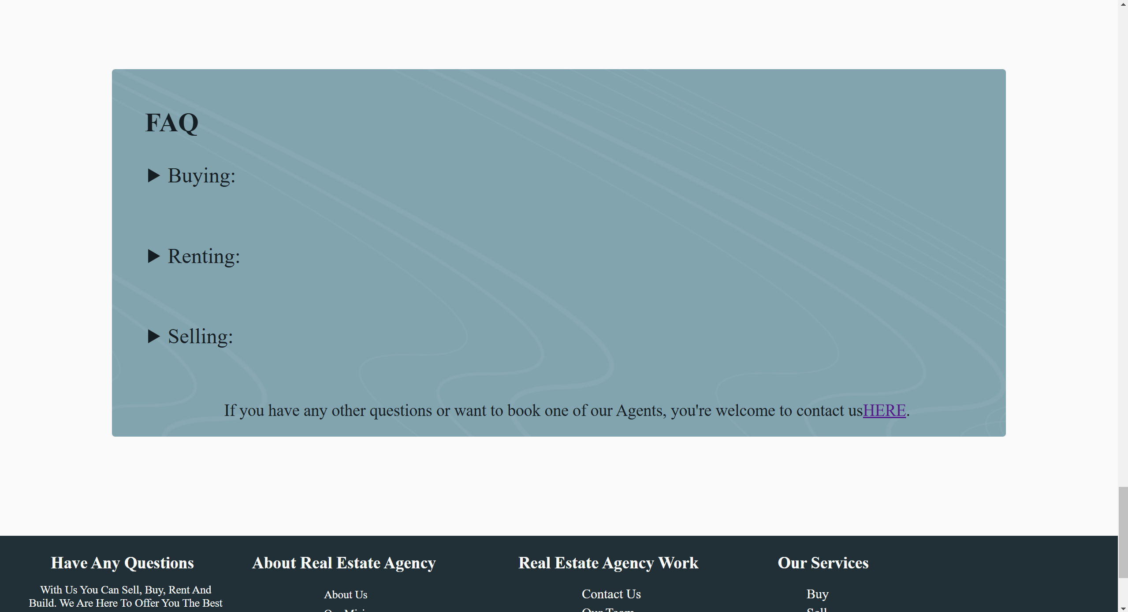Image resolution: width=1128 pixels, height=612 pixels.
Task: Expand the Selling FAQ disclosure triangle
Action: [x=153, y=336]
